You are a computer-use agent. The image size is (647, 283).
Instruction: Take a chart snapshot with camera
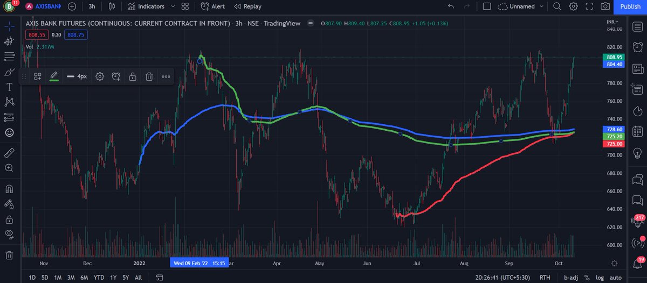click(605, 6)
